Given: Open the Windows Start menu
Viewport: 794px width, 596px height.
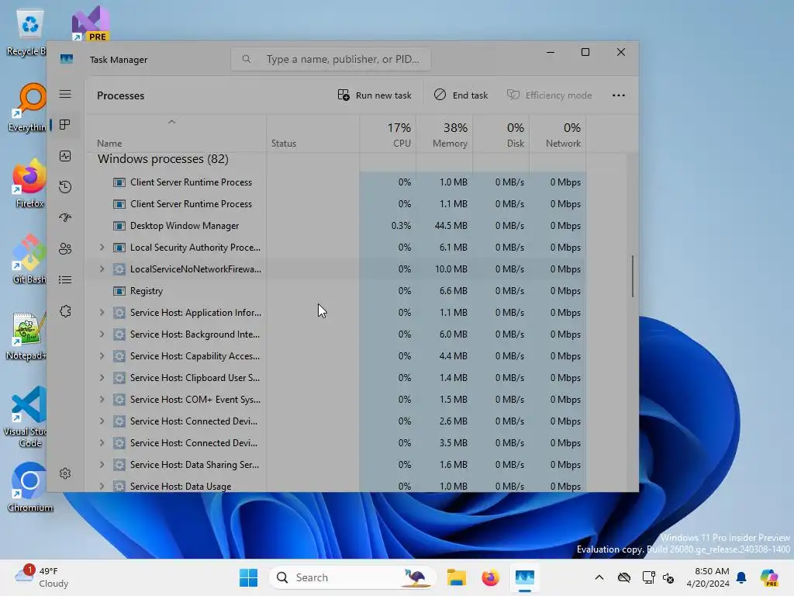Looking at the screenshot, I should (248, 577).
